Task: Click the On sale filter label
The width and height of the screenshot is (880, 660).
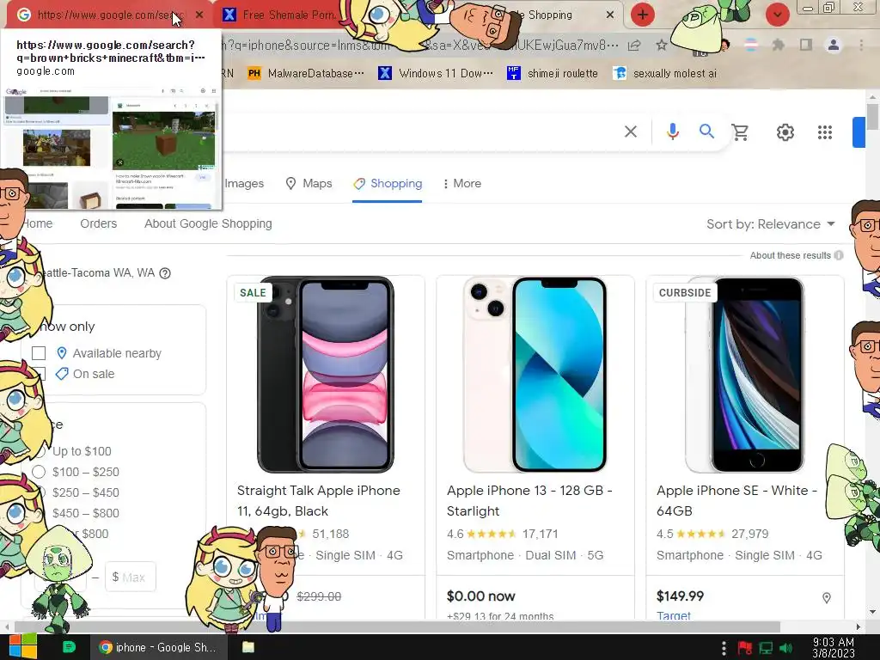Action: point(94,374)
